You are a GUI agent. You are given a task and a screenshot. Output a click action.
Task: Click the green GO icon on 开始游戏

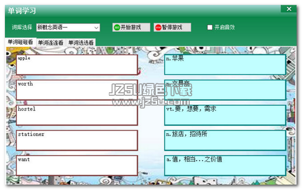117,27
